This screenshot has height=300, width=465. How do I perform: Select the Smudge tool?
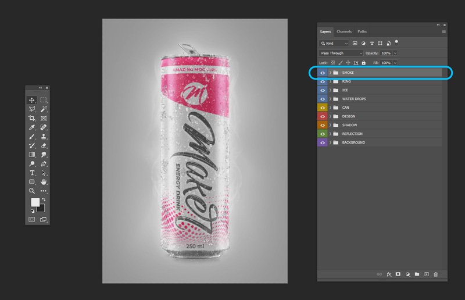(x=44, y=155)
